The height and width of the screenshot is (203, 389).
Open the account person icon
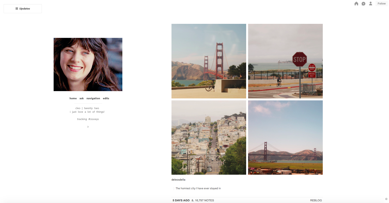coord(370,3)
